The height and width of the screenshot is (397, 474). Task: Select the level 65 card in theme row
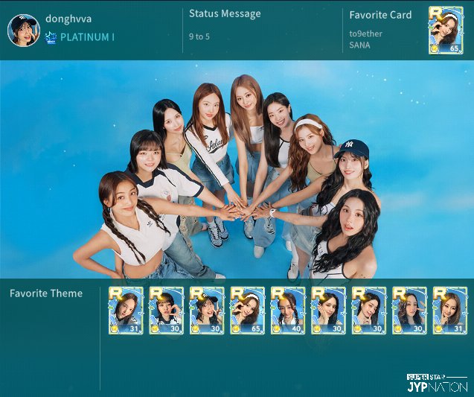tap(247, 311)
